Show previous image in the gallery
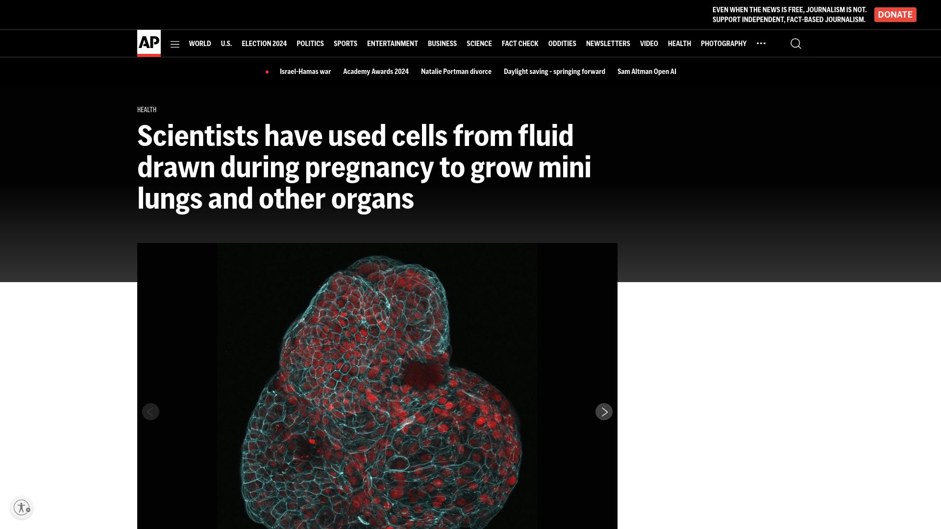941x529 pixels. pos(150,412)
